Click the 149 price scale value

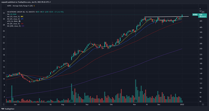pyautogui.click(x=201, y=73)
